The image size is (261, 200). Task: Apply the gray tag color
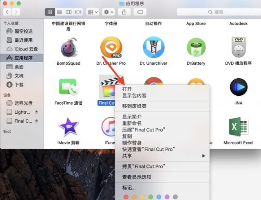click(x=175, y=197)
